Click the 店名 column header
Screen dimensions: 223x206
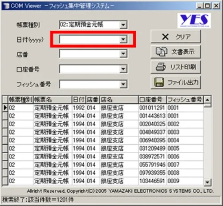[x=119, y=100]
